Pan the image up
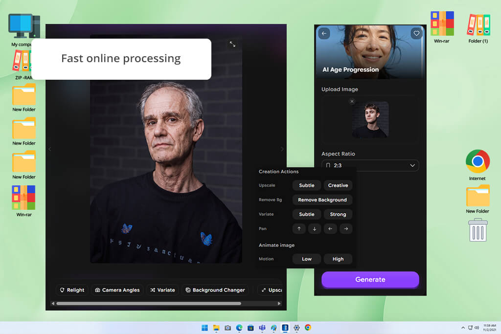 (x=299, y=229)
